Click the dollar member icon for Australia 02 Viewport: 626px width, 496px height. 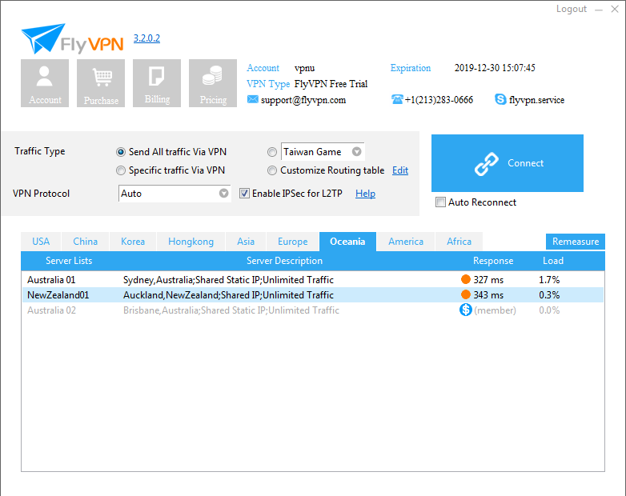pos(466,310)
